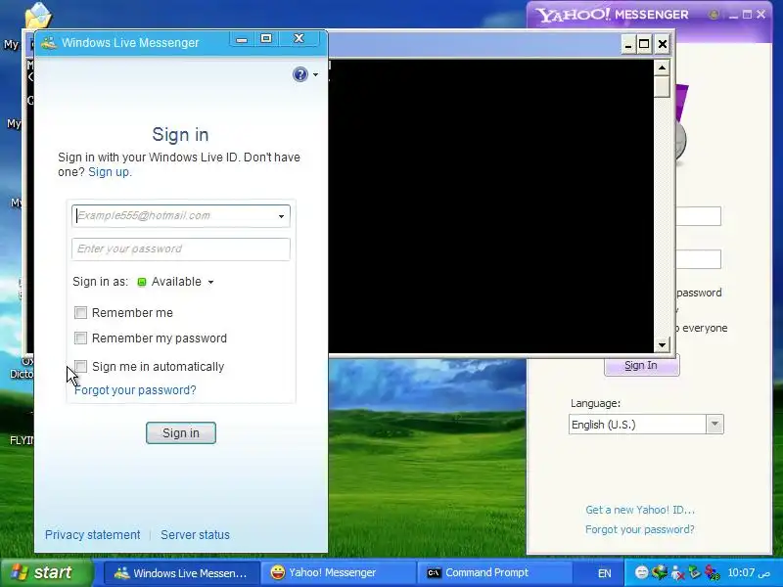Close the Command Prompt window

pos(663,44)
